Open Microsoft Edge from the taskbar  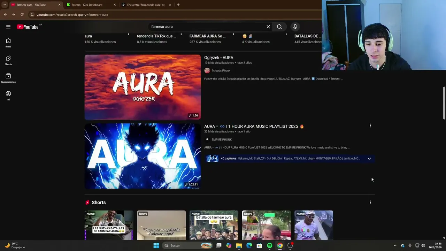[x=249, y=245]
